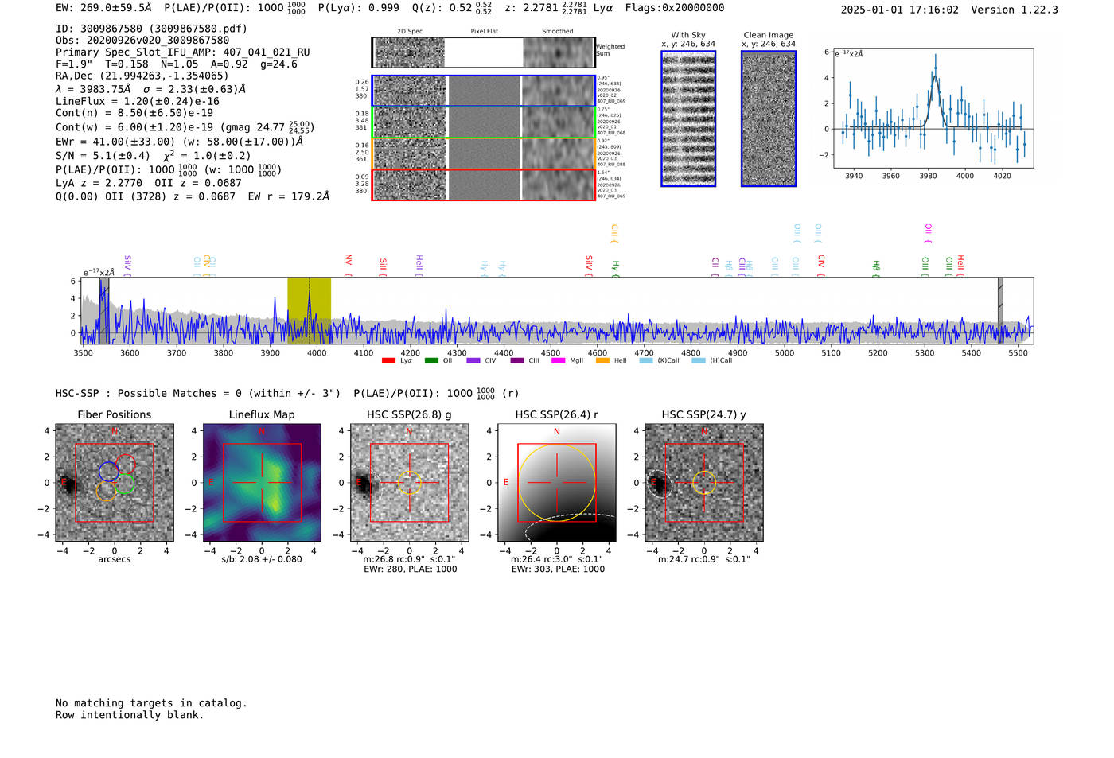Click the 'Weighted Sum' label
This screenshot has width=1114, height=758.
(610, 50)
